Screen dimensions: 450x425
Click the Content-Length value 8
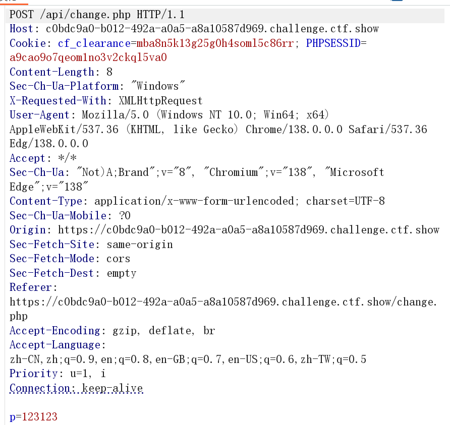pos(109,72)
